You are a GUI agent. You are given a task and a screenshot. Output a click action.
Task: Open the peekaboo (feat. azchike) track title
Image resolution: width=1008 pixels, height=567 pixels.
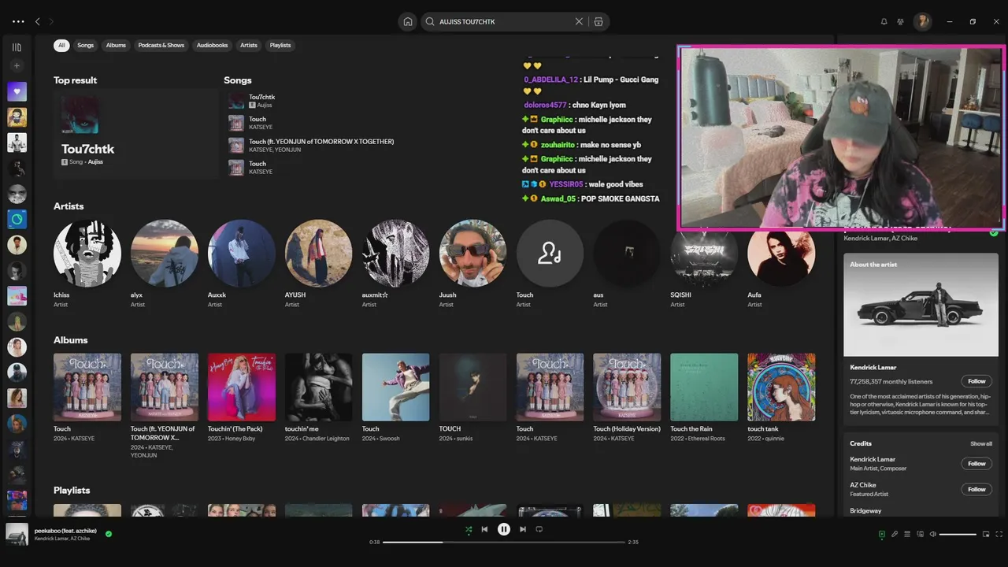tap(65, 531)
